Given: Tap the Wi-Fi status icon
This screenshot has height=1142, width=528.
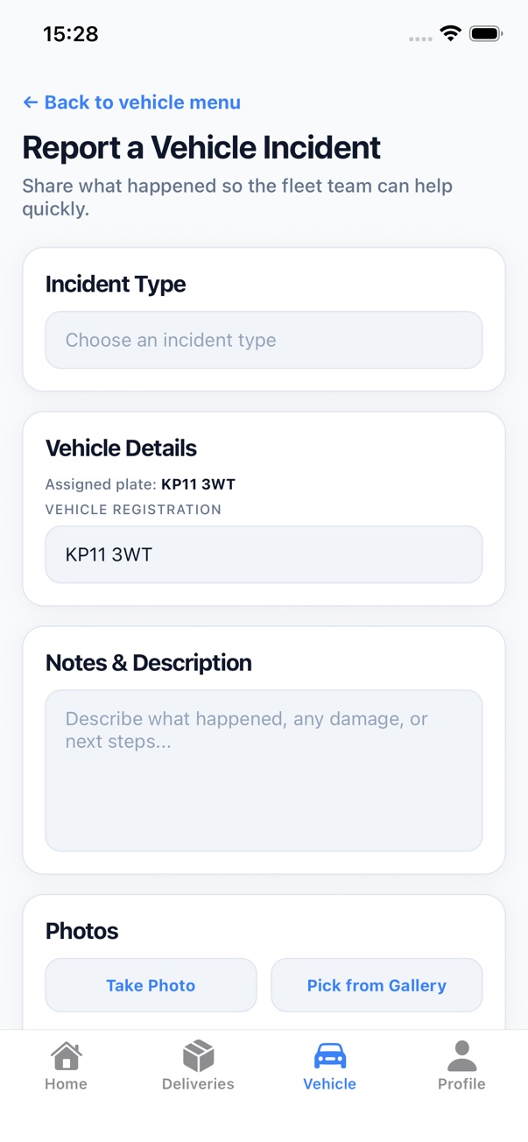Looking at the screenshot, I should (451, 33).
